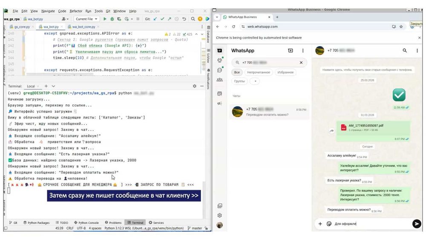426x240 pixels.
Task: Open the Refactor menu
Action: tap(76, 11)
